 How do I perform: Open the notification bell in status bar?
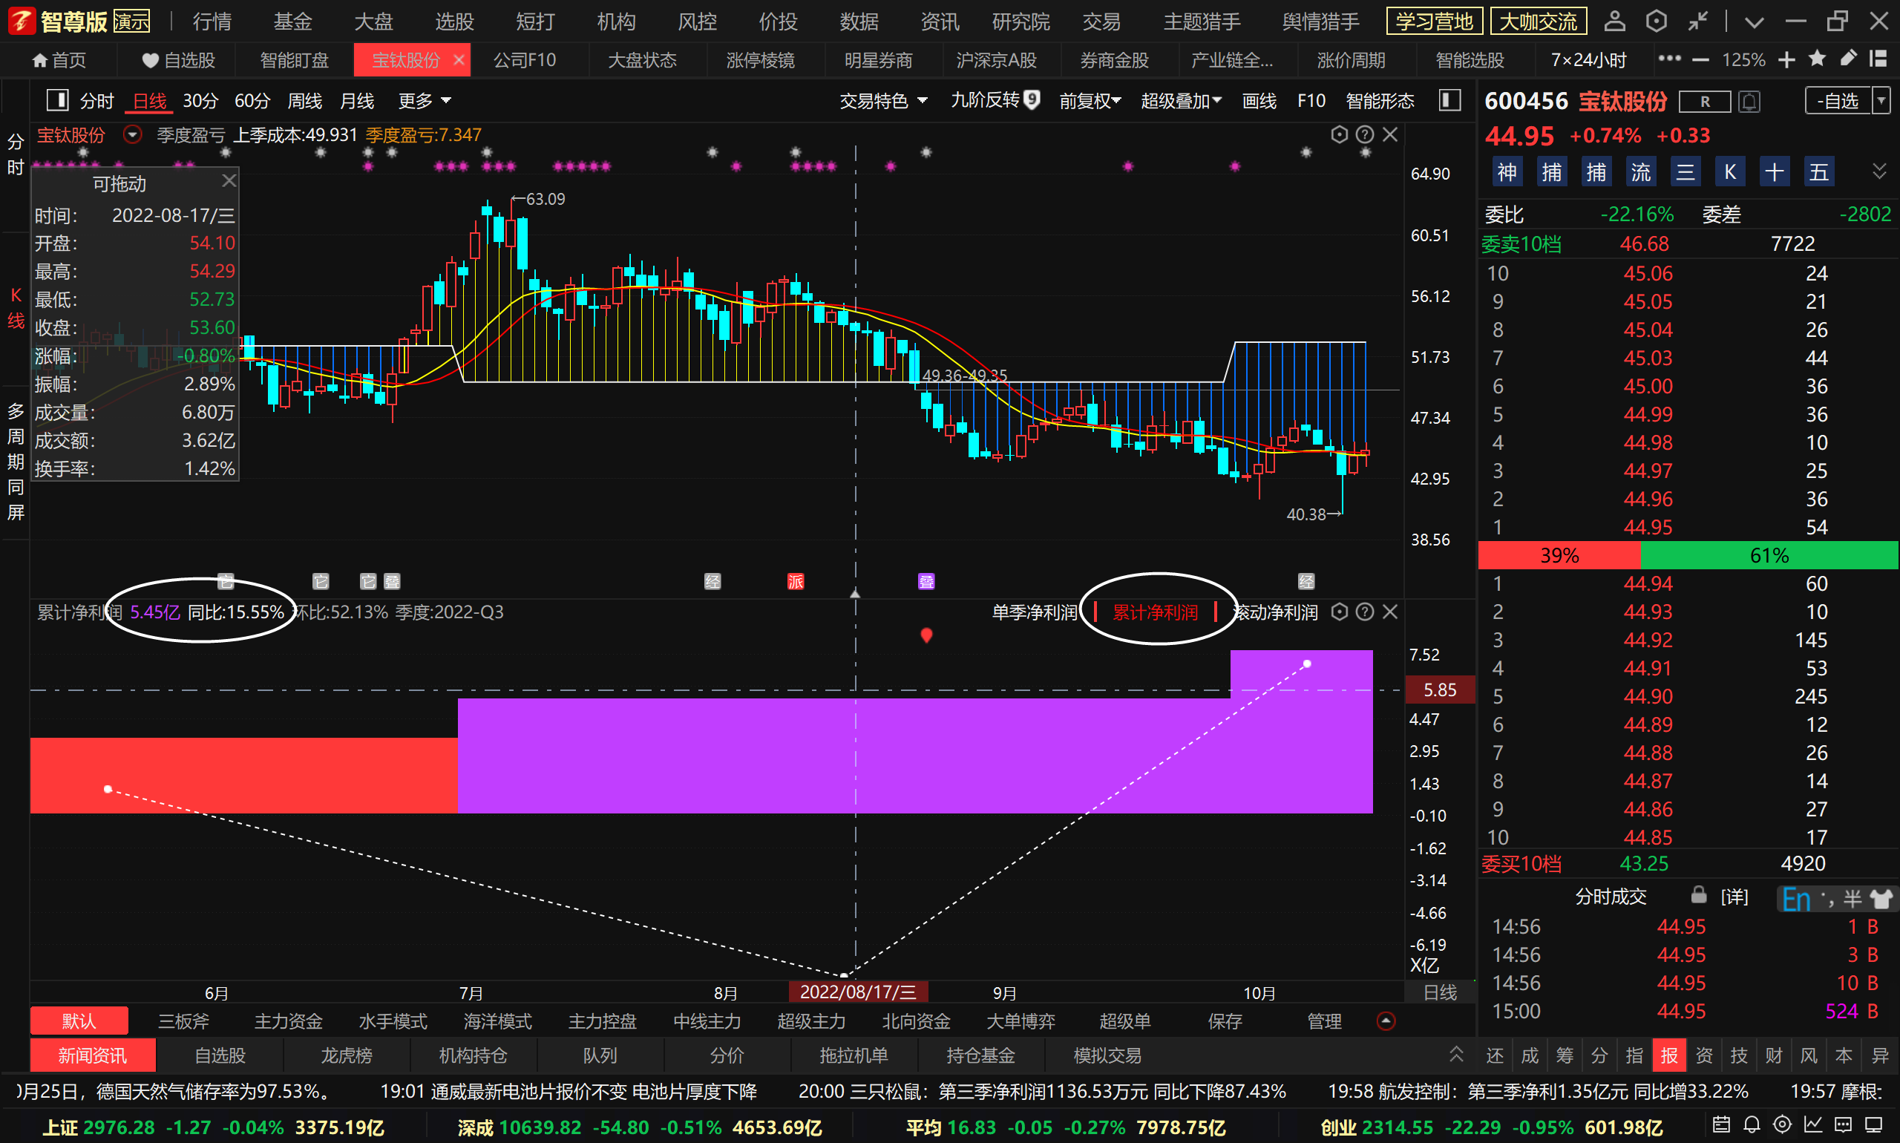coord(1752,1124)
